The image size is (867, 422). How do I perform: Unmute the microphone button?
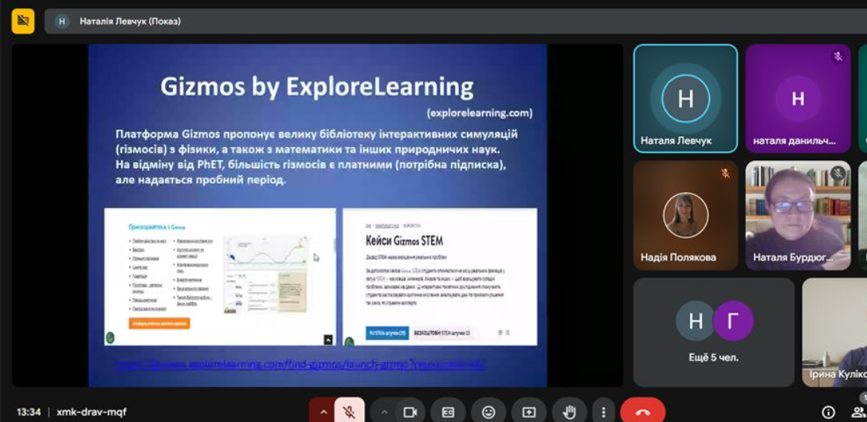pos(349,412)
